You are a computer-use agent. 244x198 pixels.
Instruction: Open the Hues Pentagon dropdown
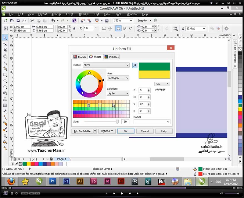(x=118, y=78)
